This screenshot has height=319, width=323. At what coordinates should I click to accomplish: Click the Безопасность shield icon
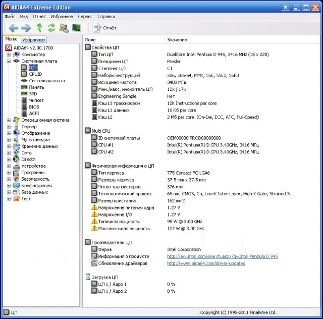point(16,179)
